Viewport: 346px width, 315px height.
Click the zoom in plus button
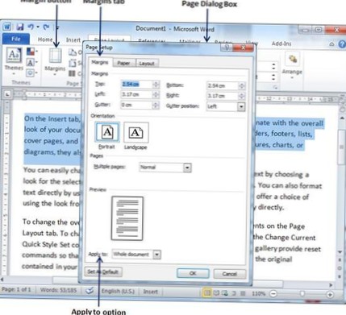click(x=330, y=294)
